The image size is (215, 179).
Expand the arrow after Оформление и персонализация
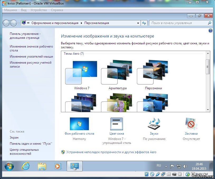tap(82, 23)
